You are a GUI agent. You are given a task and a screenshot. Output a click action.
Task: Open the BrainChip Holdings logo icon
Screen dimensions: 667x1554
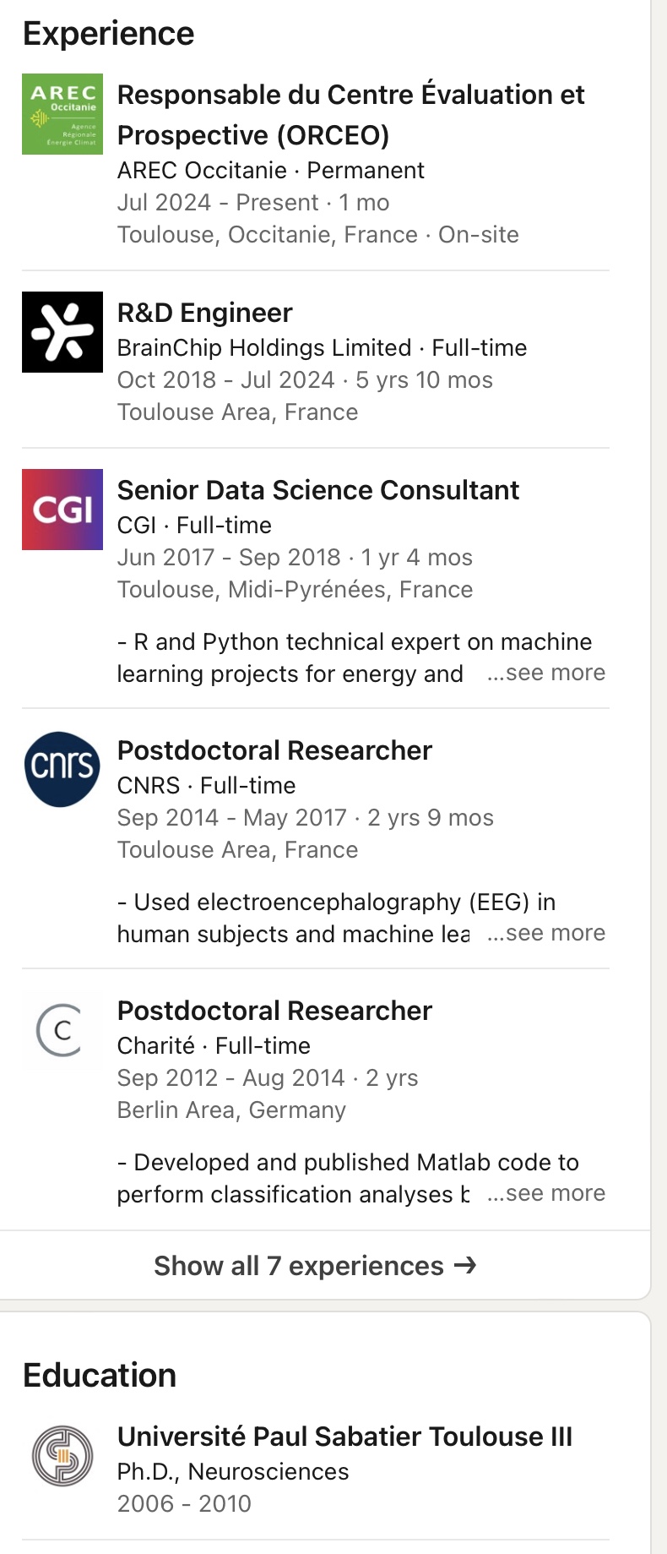(62, 332)
